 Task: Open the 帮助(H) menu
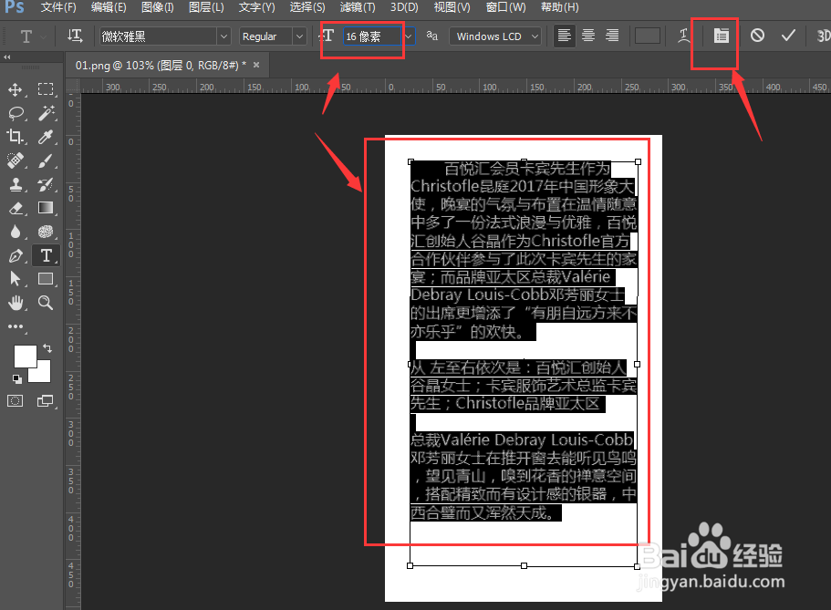click(560, 7)
